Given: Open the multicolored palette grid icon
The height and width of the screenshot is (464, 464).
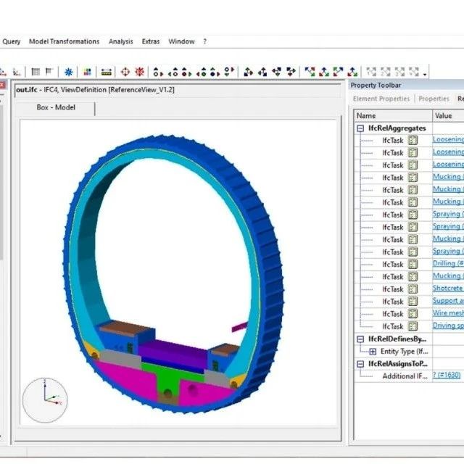Looking at the screenshot, I should point(87,72).
